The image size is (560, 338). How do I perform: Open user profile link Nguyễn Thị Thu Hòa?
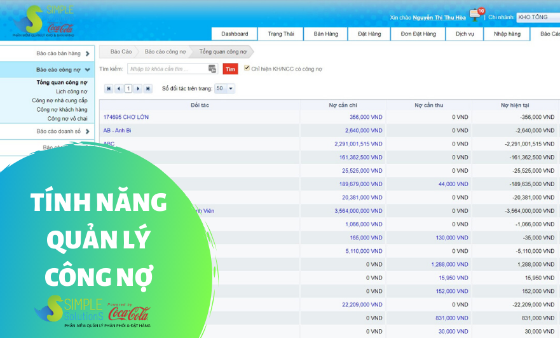pos(439,18)
